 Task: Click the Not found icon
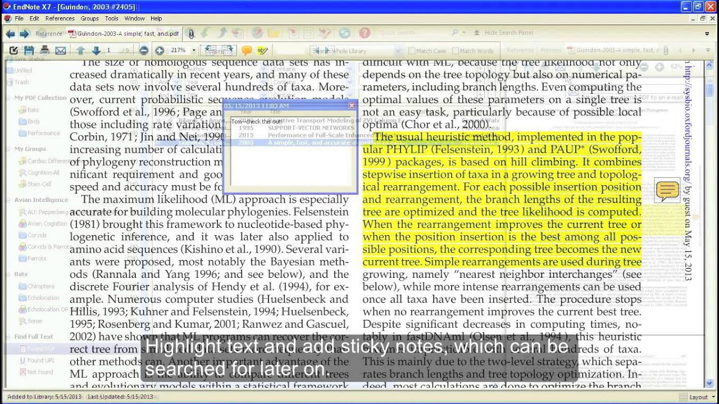point(22,372)
